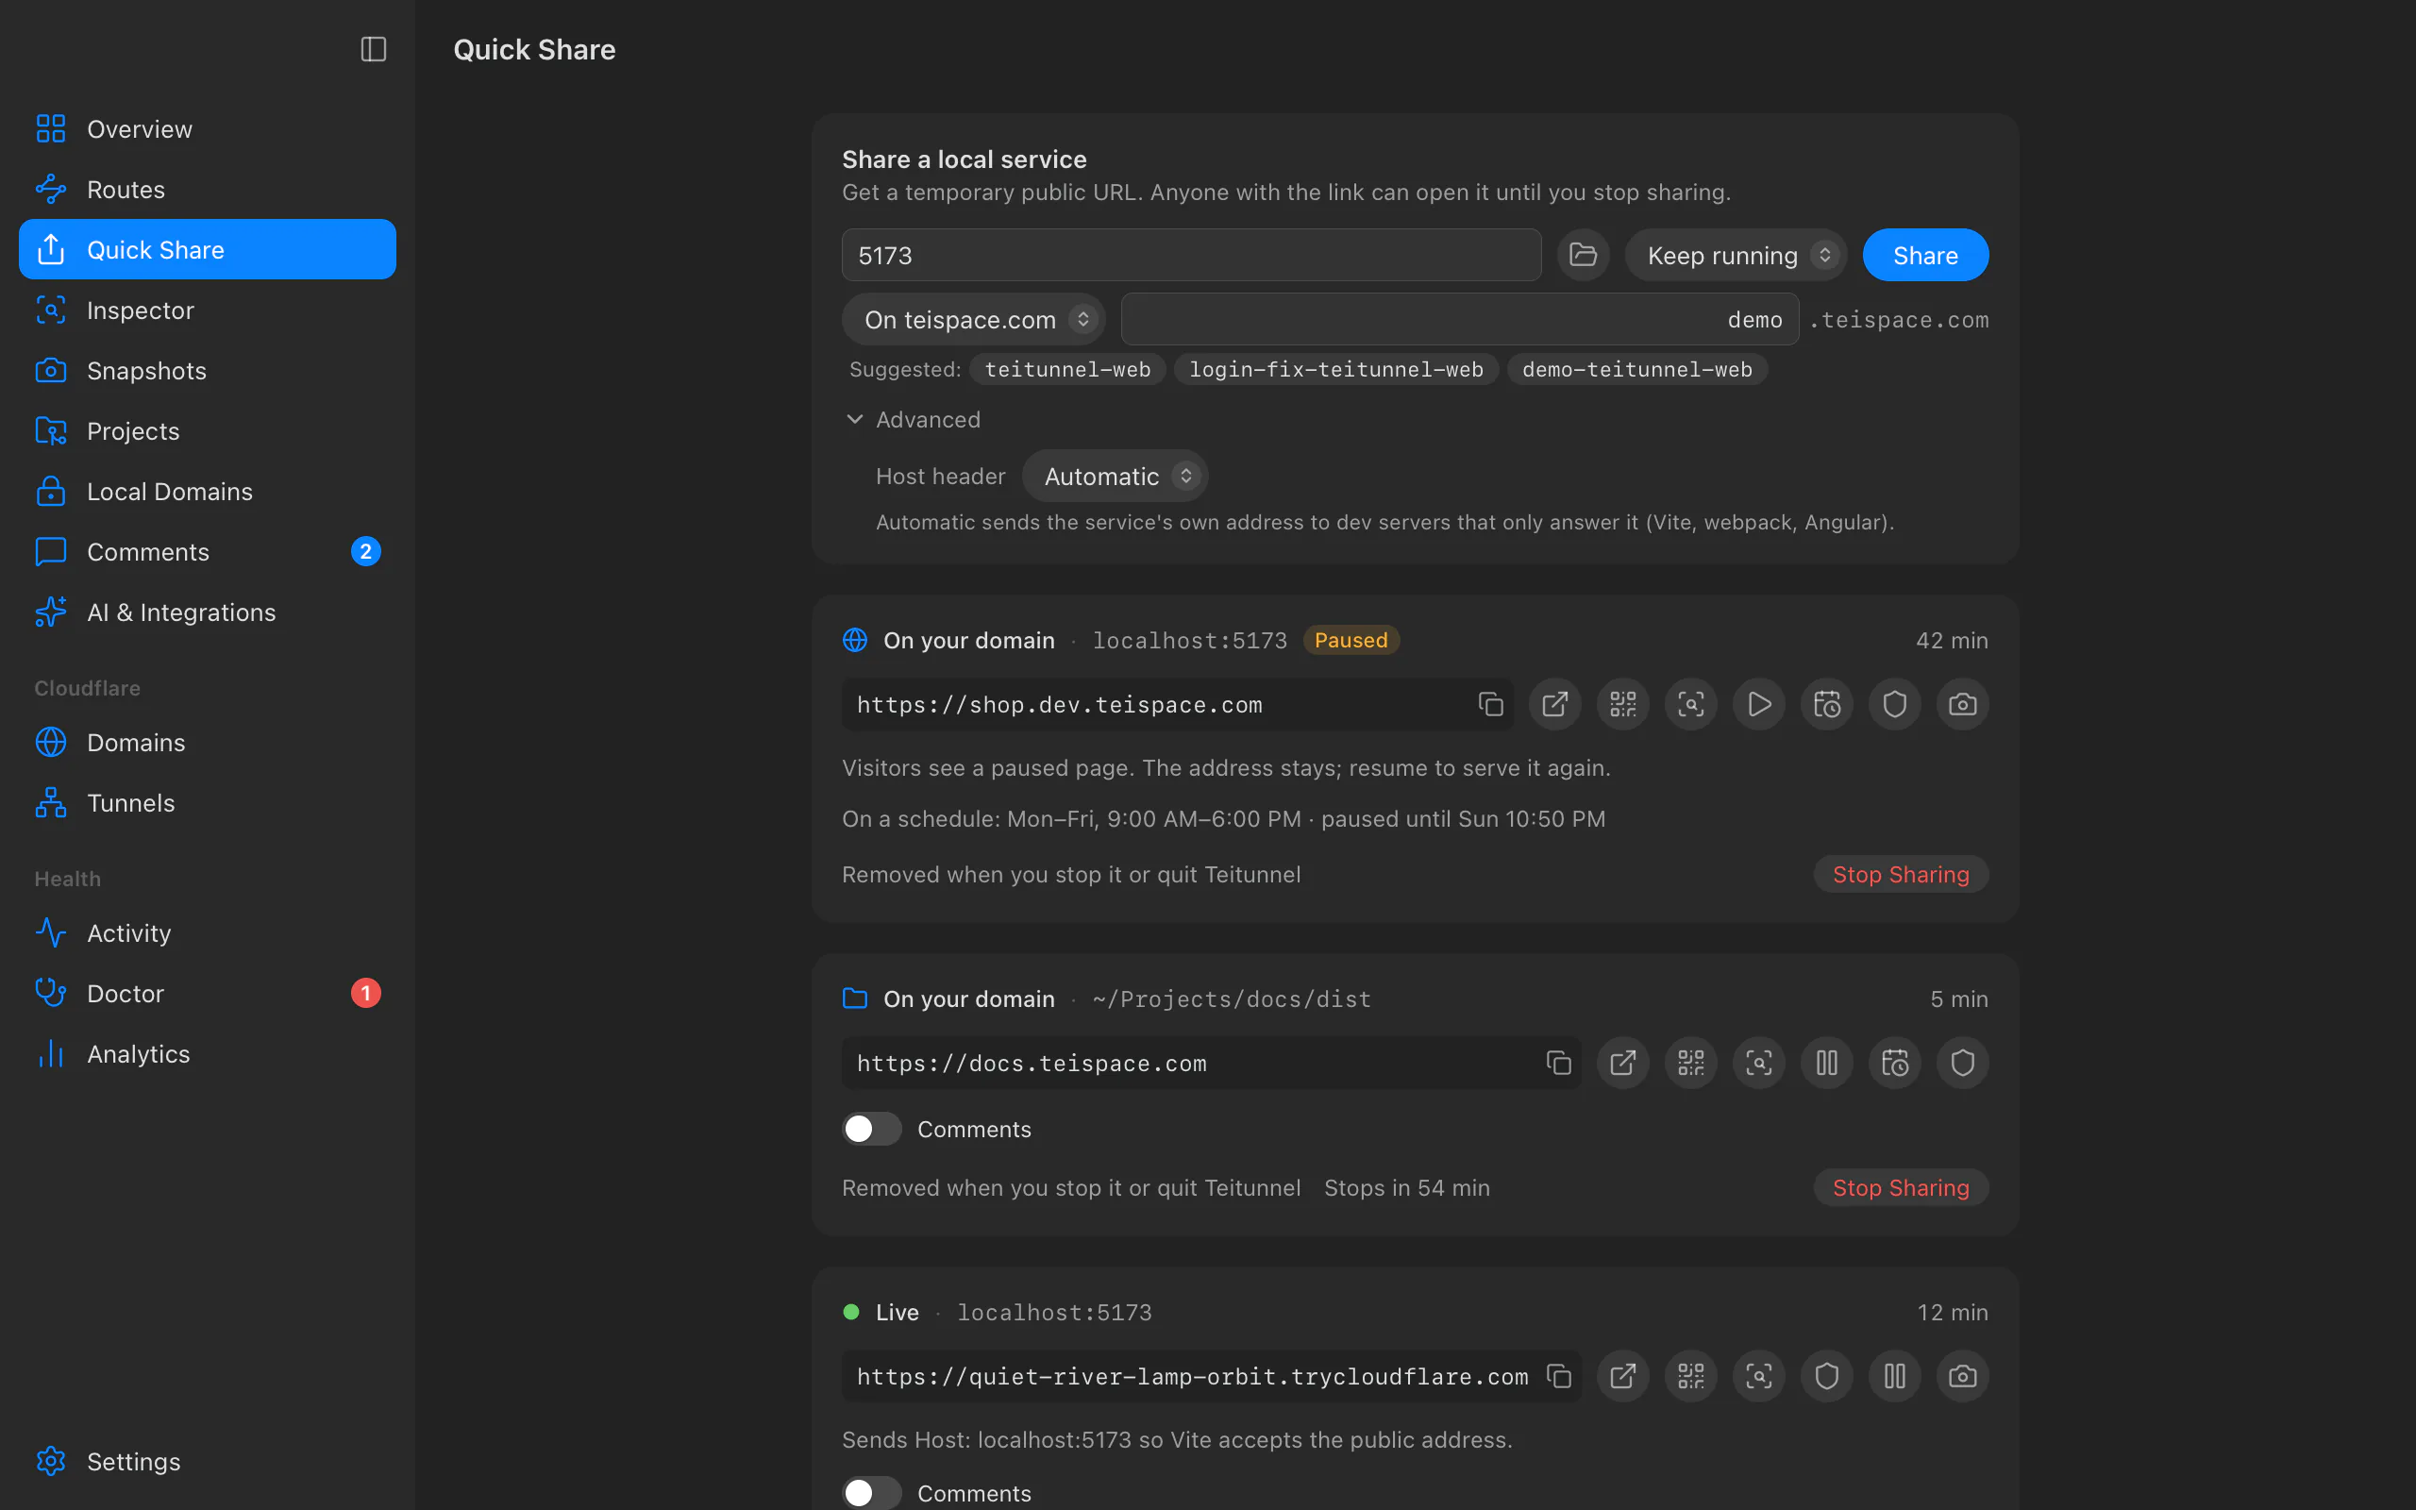The width and height of the screenshot is (2416, 1510).
Task: Open Inspector from the sidebar
Action: [x=208, y=310]
